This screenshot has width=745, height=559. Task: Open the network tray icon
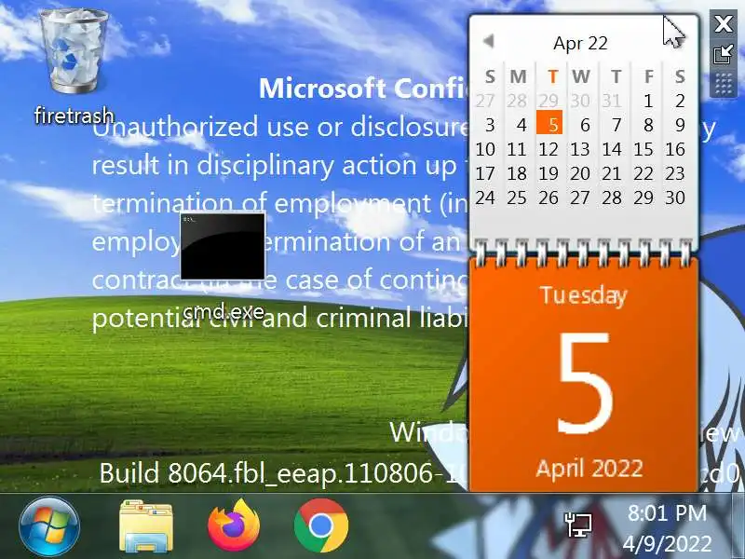click(x=578, y=525)
